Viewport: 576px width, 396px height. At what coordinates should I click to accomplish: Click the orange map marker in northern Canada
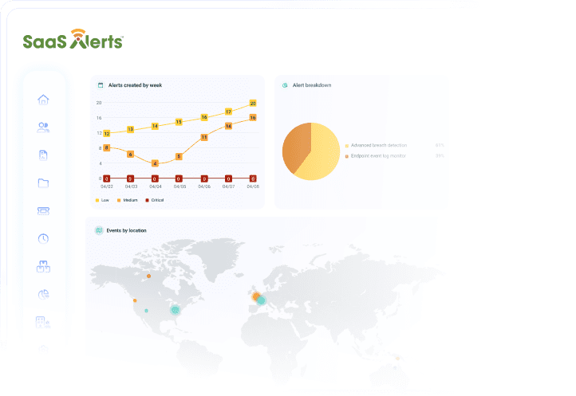tap(148, 276)
